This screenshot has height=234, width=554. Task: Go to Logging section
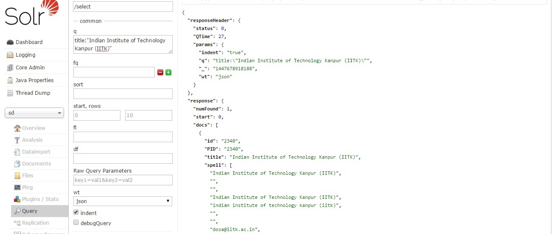(25, 55)
